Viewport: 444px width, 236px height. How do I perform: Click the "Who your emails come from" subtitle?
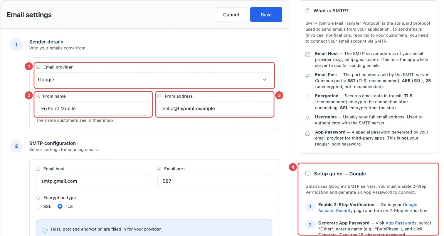[57, 48]
